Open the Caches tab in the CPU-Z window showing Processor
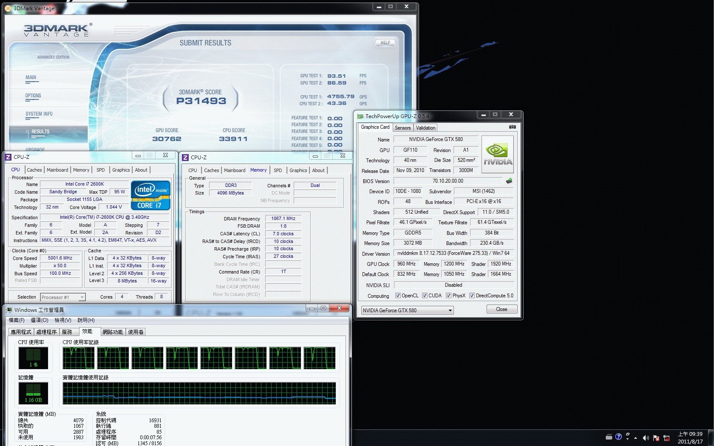Image resolution: width=714 pixels, height=446 pixels. pos(34,170)
